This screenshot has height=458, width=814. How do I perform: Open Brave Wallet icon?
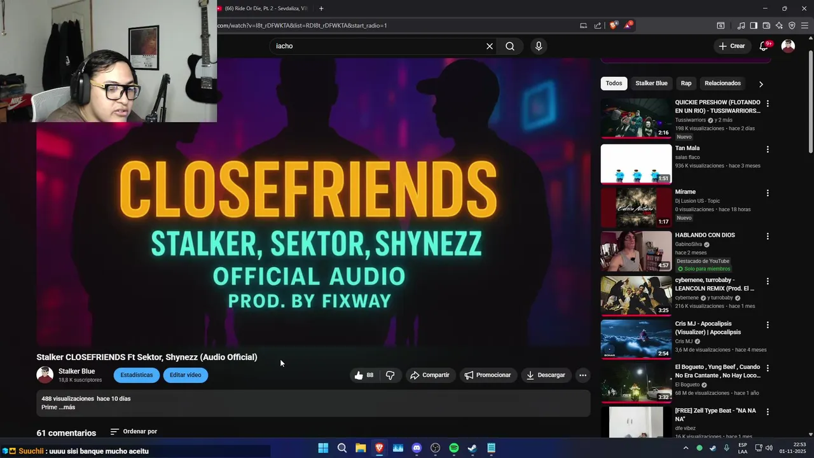[766, 25]
